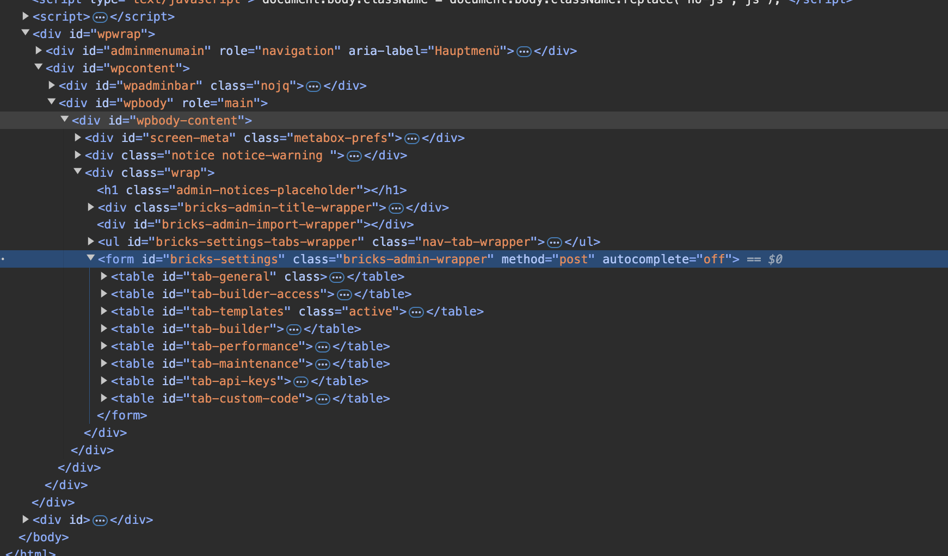Collapse the wpwrap div node
The width and height of the screenshot is (948, 556).
tap(25, 33)
